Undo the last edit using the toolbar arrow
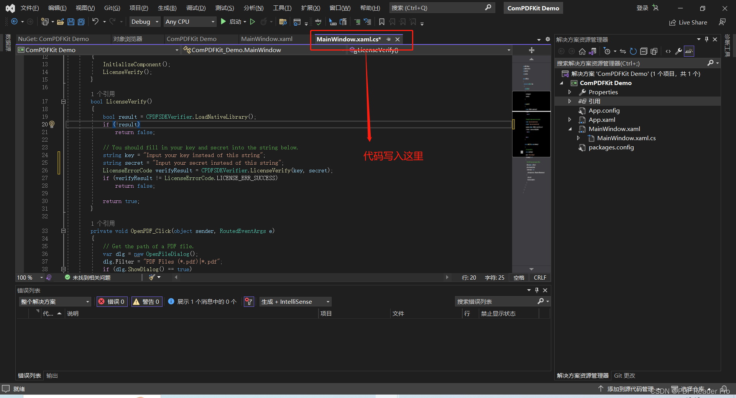Viewport: 736px width, 398px height. (95, 22)
